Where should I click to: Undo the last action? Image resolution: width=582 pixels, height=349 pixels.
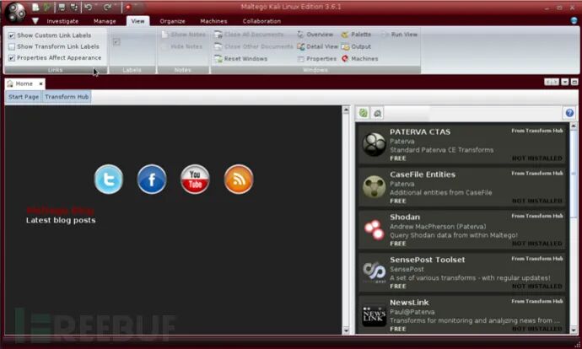click(x=89, y=8)
